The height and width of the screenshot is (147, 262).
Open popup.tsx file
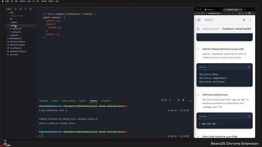16,32
